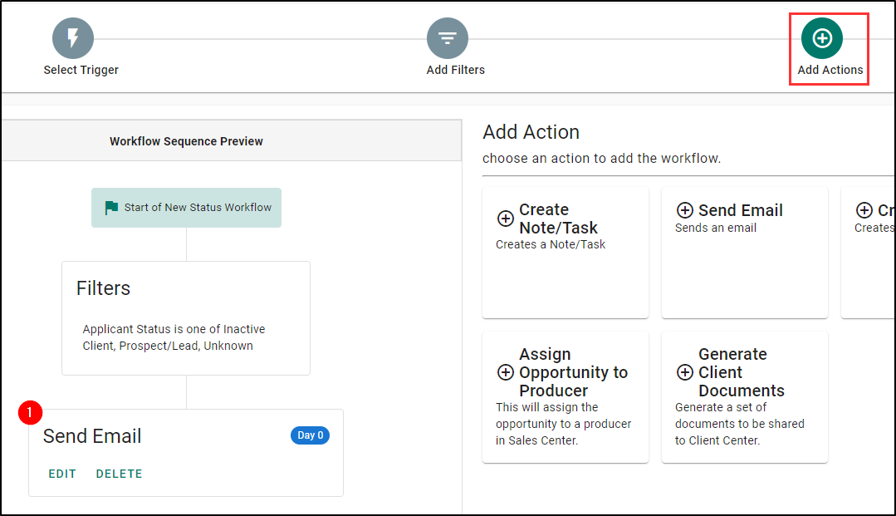Click the Day 0 badge
The width and height of the screenshot is (896, 516).
[310, 435]
